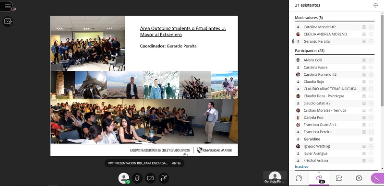The height and width of the screenshot is (186, 384).
Task: Toggle microphone audio on or off
Action: [x=137, y=178]
